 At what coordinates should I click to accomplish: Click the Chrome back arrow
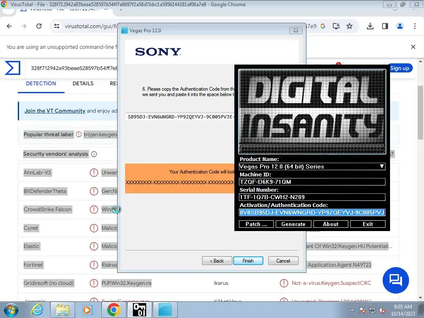point(9,26)
